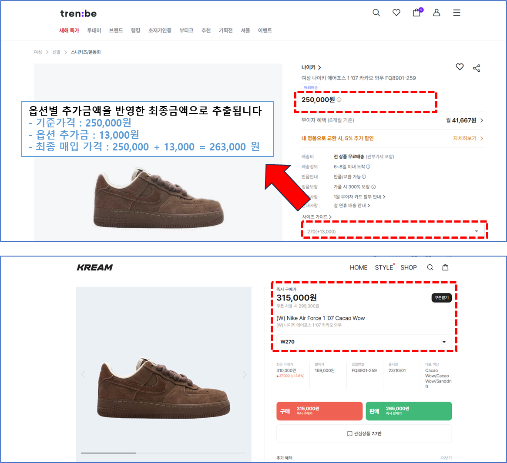Image resolution: width=507 pixels, height=463 pixels.
Task: Select the 기획전 menu item
Action: coord(226,30)
